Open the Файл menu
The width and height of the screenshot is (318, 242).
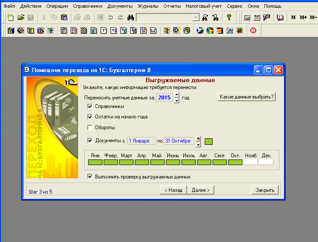coord(10,6)
